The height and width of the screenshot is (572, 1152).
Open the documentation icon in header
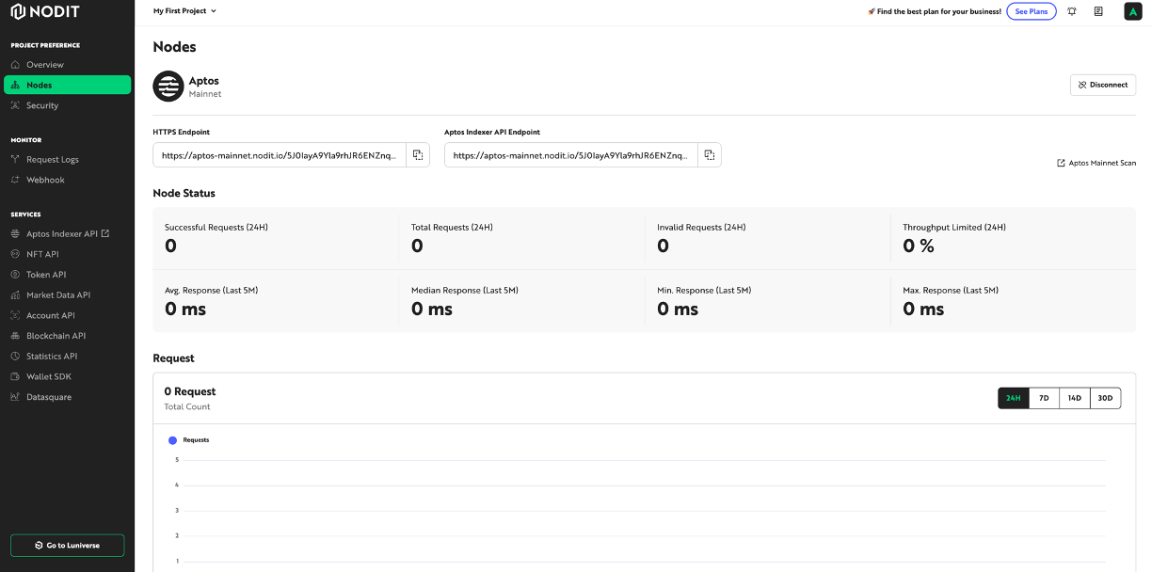click(x=1098, y=11)
